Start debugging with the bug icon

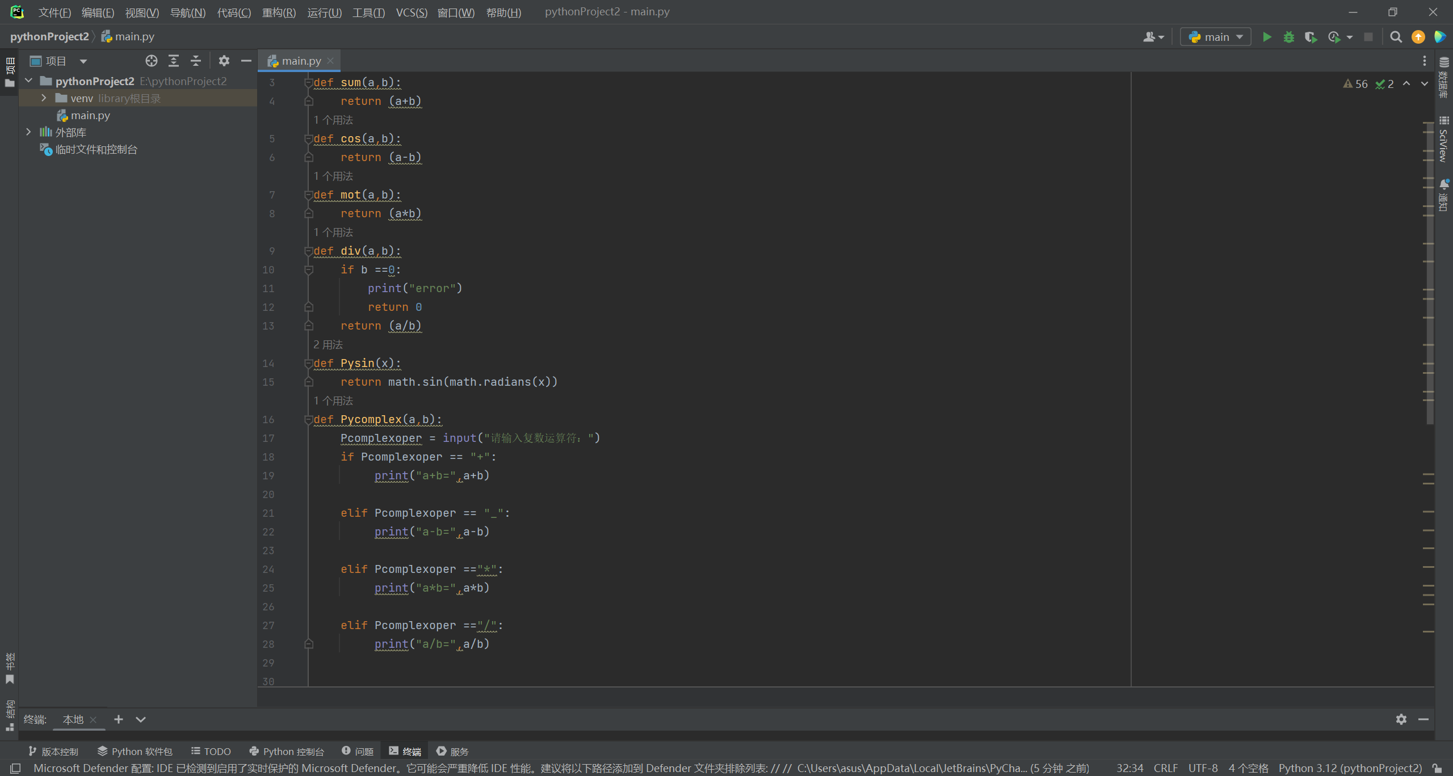pos(1289,37)
